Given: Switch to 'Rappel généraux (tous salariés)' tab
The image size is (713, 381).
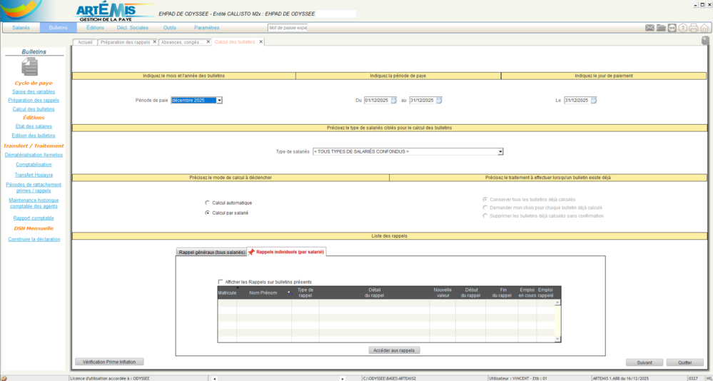Looking at the screenshot, I should (211, 252).
